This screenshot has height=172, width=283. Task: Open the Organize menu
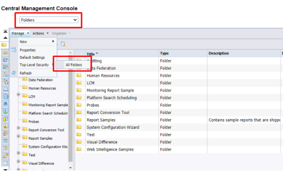pos(61,33)
